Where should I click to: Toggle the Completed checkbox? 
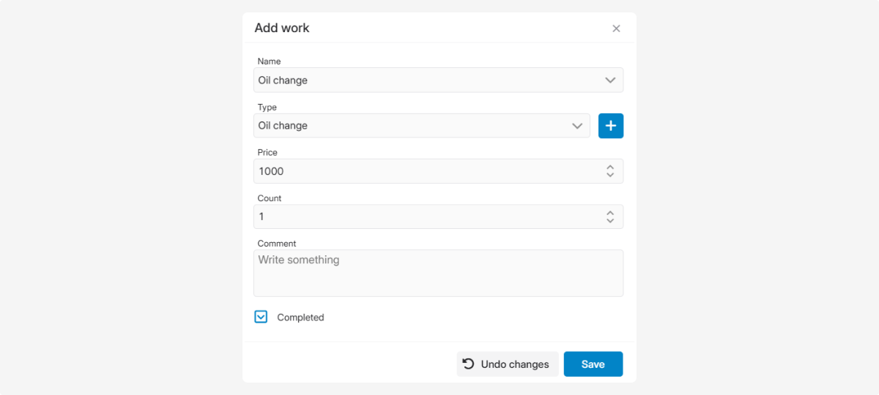261,317
